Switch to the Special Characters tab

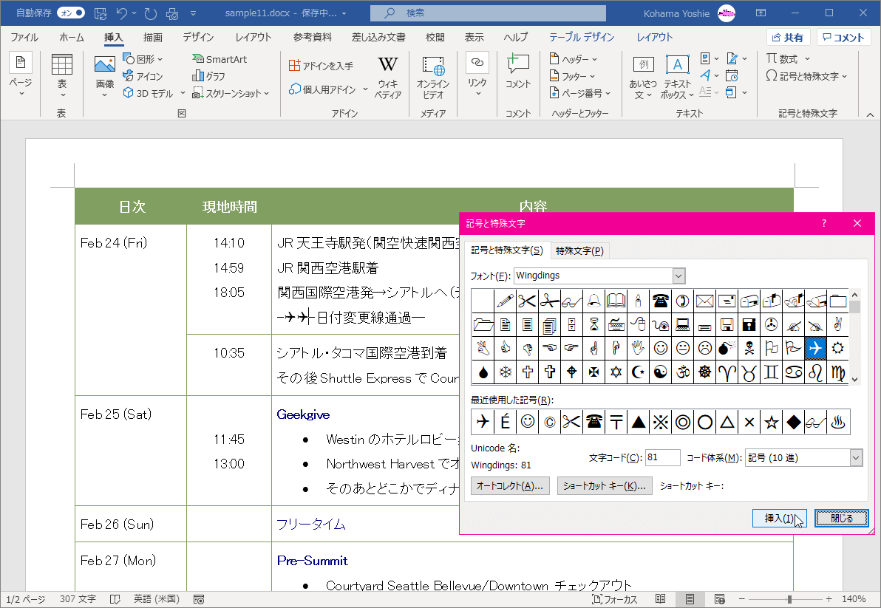tap(579, 250)
